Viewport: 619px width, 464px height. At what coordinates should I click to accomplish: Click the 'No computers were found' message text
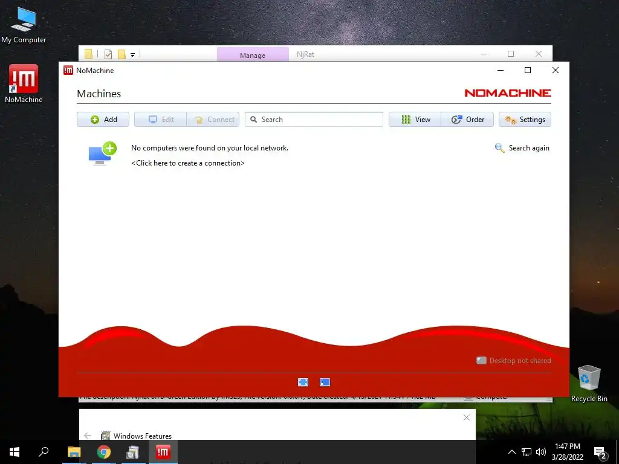pyautogui.click(x=210, y=148)
